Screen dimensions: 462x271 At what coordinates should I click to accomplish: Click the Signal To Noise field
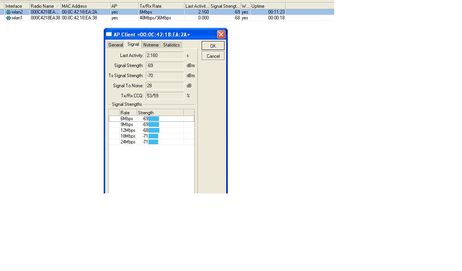pyautogui.click(x=165, y=86)
